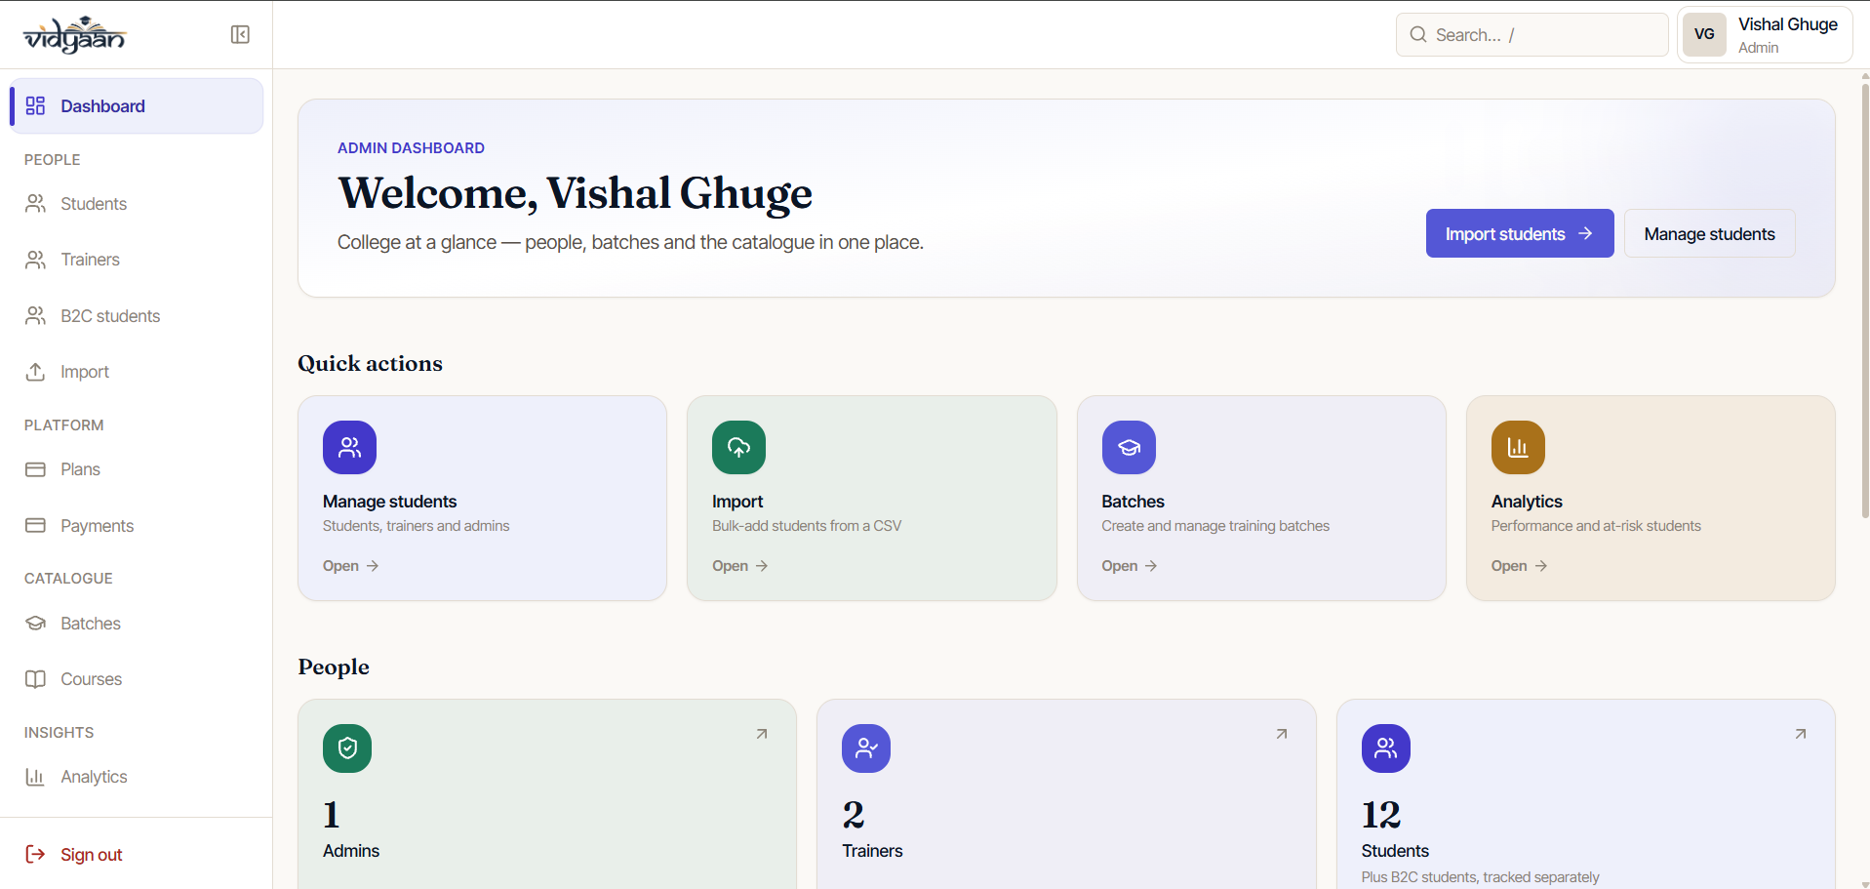The height and width of the screenshot is (889, 1870).
Task: Click 'Bulk-add students from a CSV' text
Action: (807, 526)
